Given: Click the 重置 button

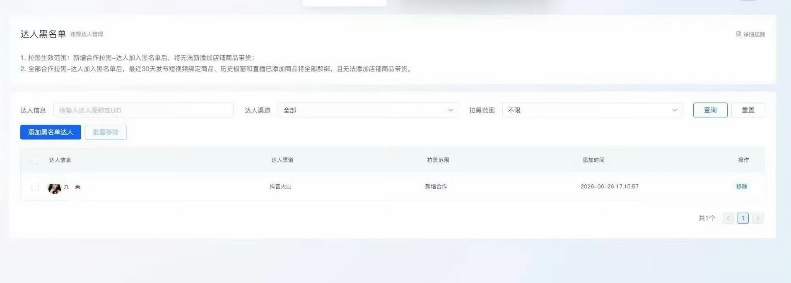Looking at the screenshot, I should tap(748, 110).
